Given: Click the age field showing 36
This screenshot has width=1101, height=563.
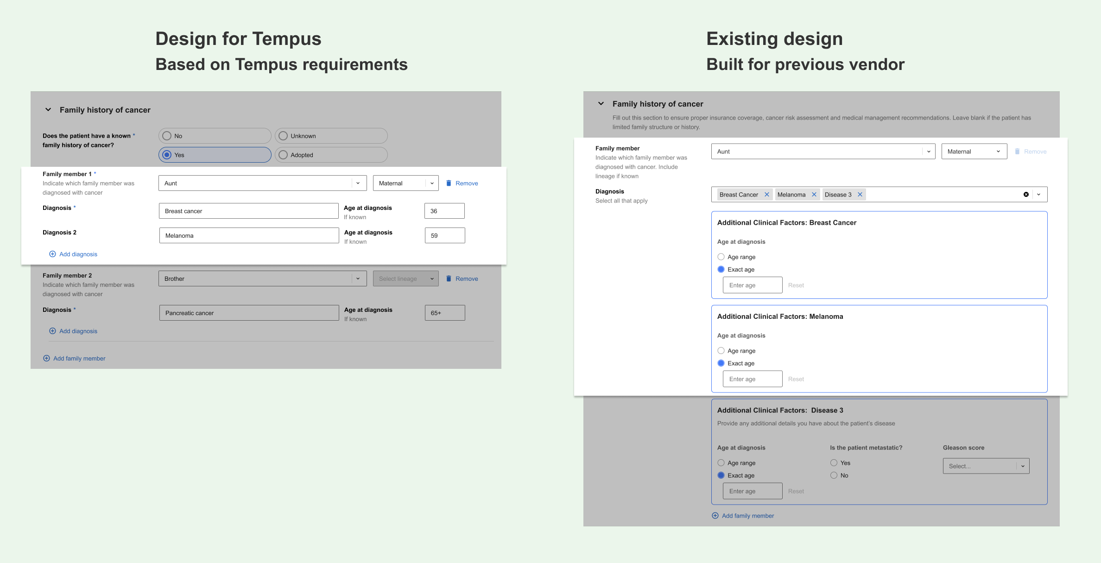Looking at the screenshot, I should (444, 211).
